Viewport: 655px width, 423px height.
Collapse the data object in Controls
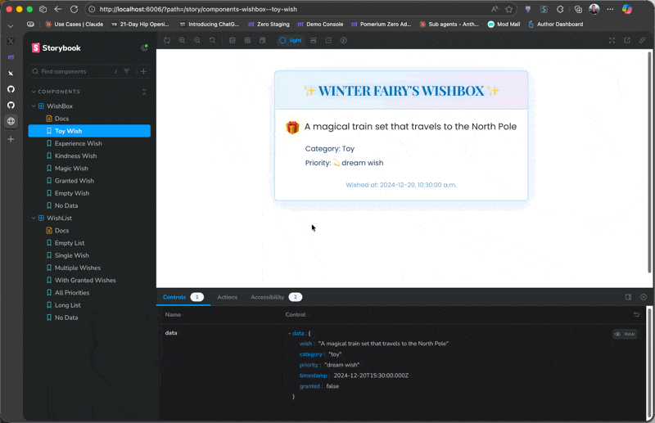pos(290,334)
